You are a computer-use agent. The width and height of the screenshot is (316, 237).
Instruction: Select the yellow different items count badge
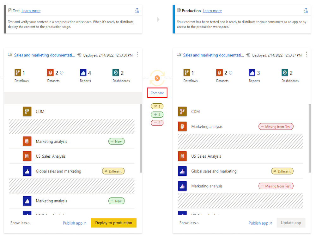coord(157,106)
